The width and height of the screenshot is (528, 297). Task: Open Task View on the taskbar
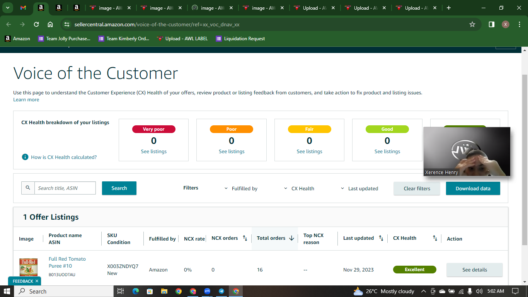[120, 291]
